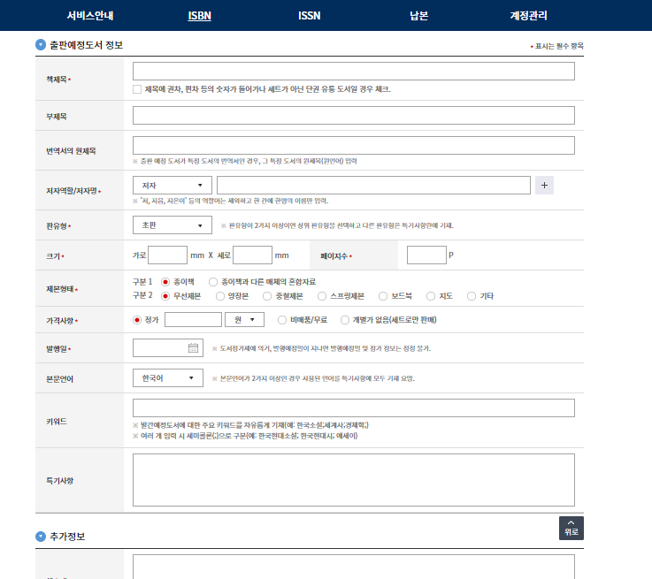This screenshot has width=652, height=579.
Task: Open the 한국어 language dropdown
Action: point(168,378)
